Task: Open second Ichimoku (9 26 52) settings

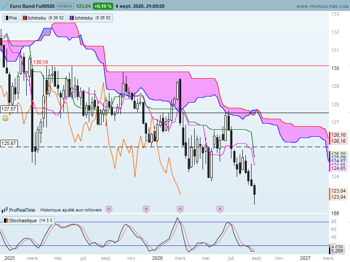Action: [x=91, y=18]
